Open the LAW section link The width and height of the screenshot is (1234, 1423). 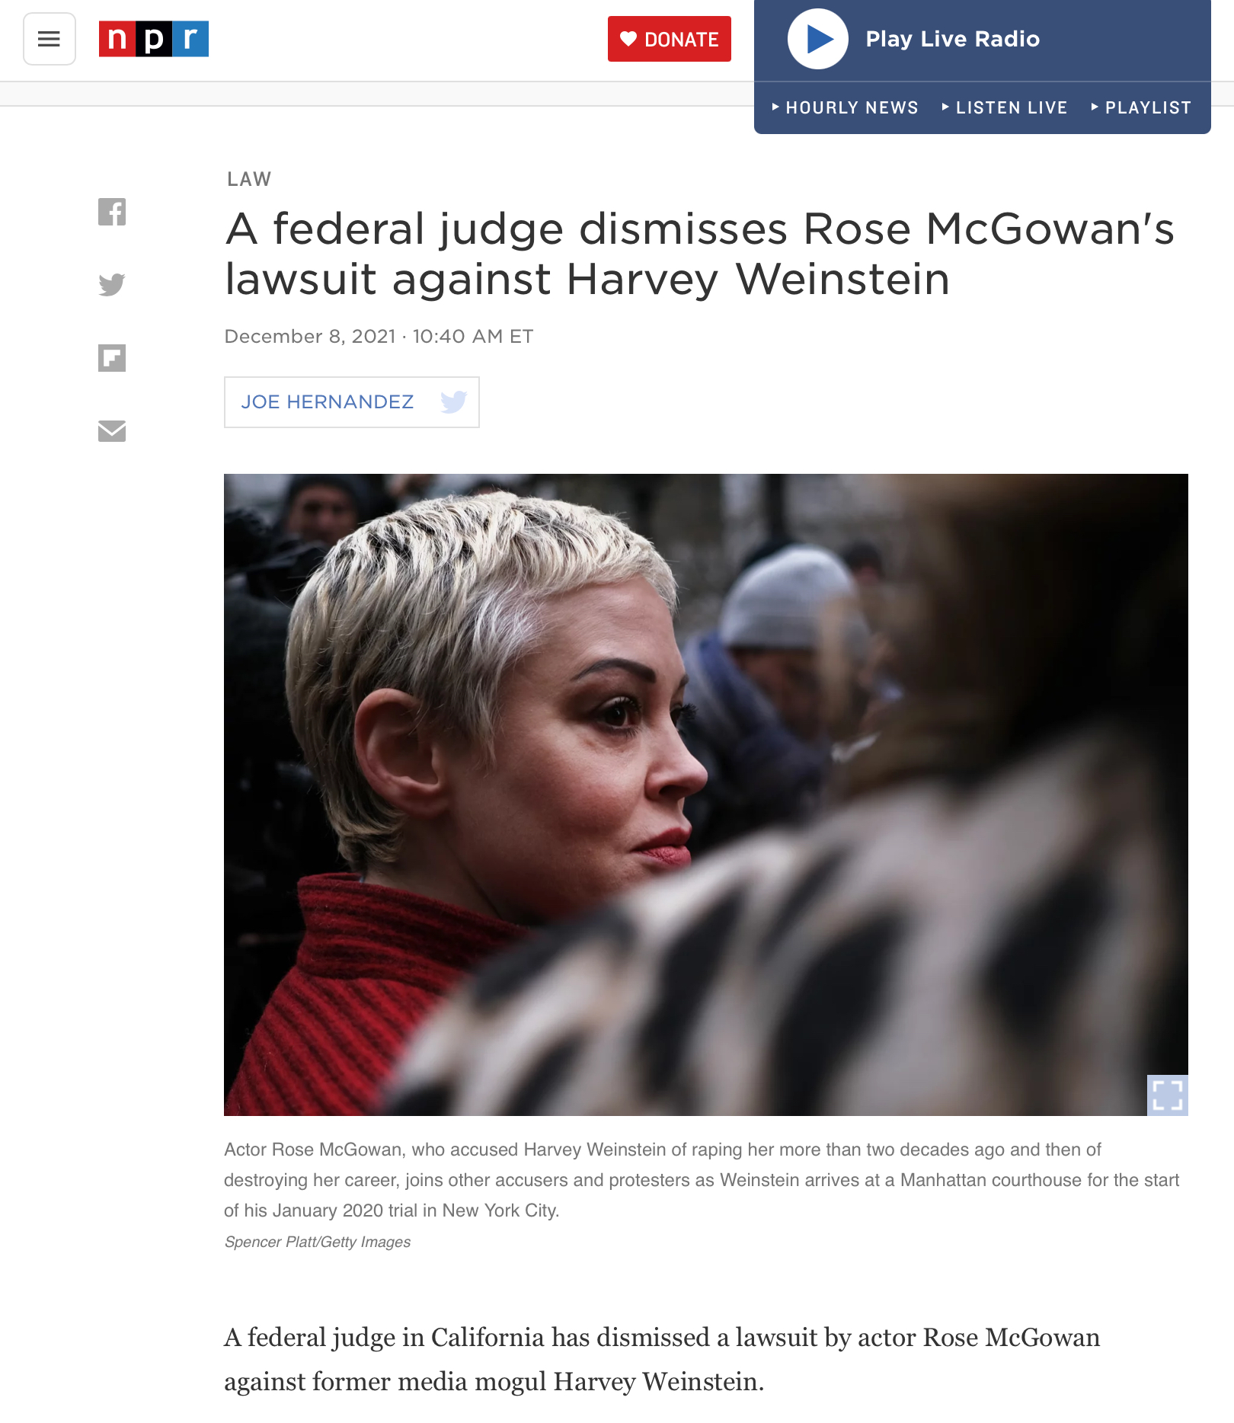pyautogui.click(x=249, y=179)
